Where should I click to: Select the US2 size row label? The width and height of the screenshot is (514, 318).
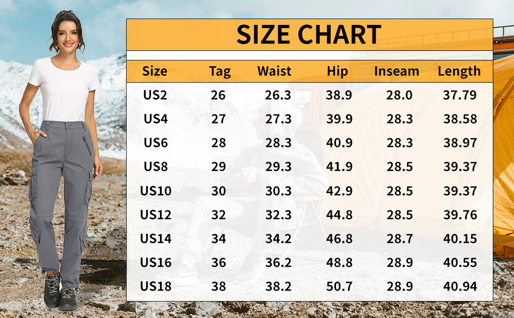[155, 95]
